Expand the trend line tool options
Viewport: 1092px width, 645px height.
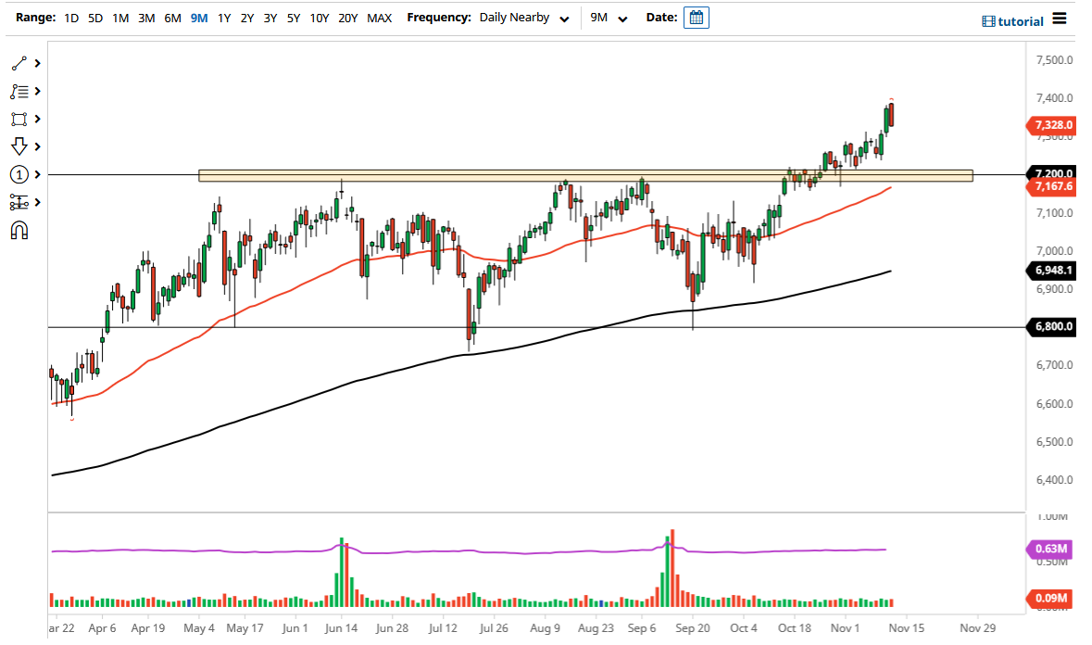[x=38, y=63]
